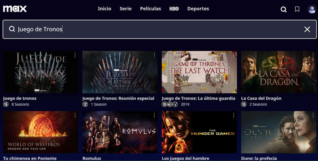The width and height of the screenshot is (318, 161).
Task: Open The Hunger Games thumbnail
Action: tap(199, 132)
